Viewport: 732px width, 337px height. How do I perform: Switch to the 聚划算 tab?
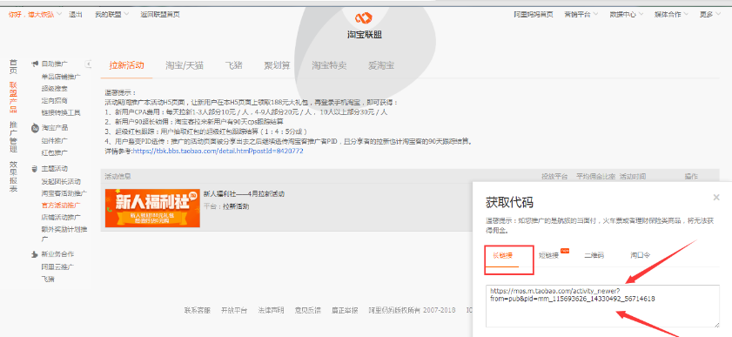coord(278,65)
